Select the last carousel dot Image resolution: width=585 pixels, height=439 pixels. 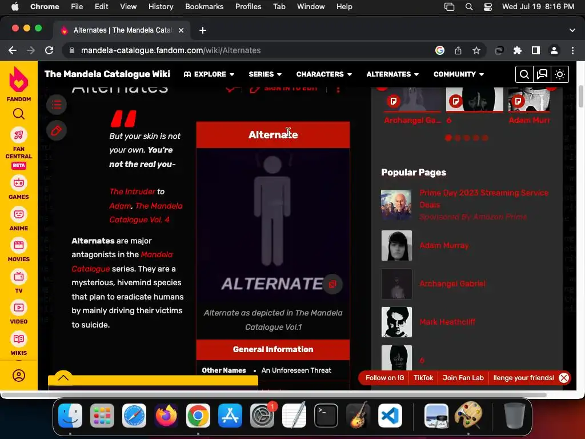(x=485, y=138)
